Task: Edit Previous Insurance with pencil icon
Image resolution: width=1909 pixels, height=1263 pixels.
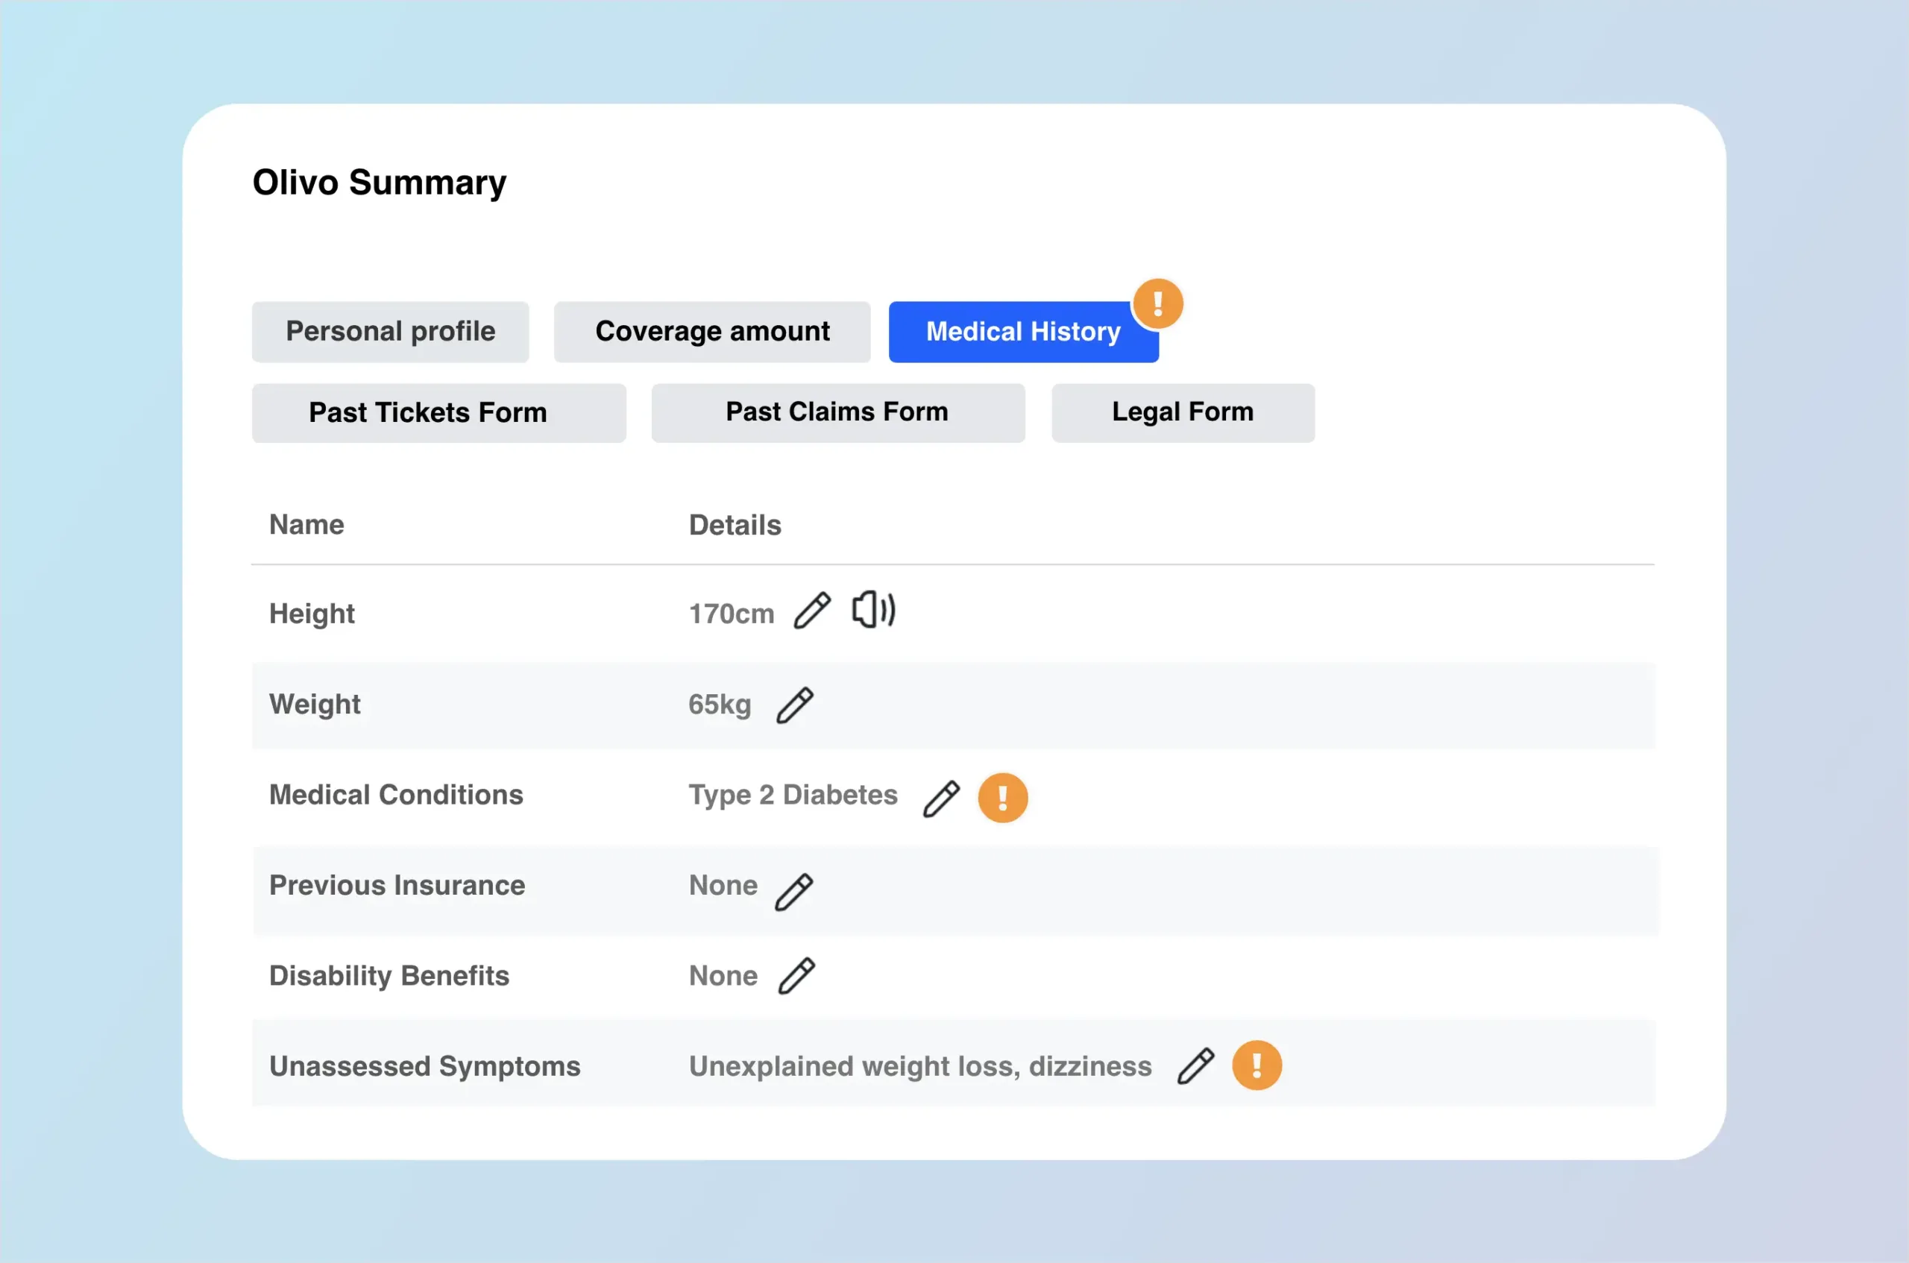Action: tap(794, 891)
